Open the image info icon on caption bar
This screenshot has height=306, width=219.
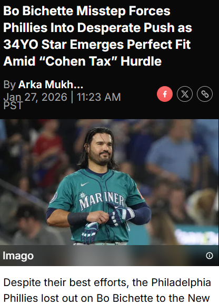(x=210, y=256)
